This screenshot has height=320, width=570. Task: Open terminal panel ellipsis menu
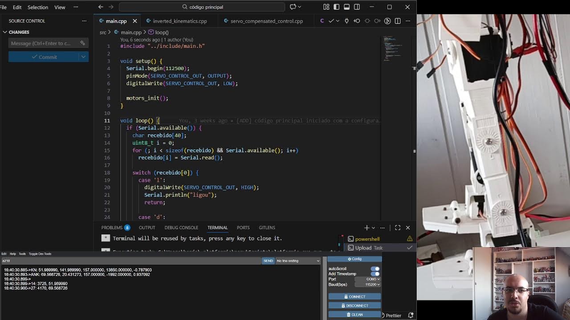pyautogui.click(x=383, y=228)
